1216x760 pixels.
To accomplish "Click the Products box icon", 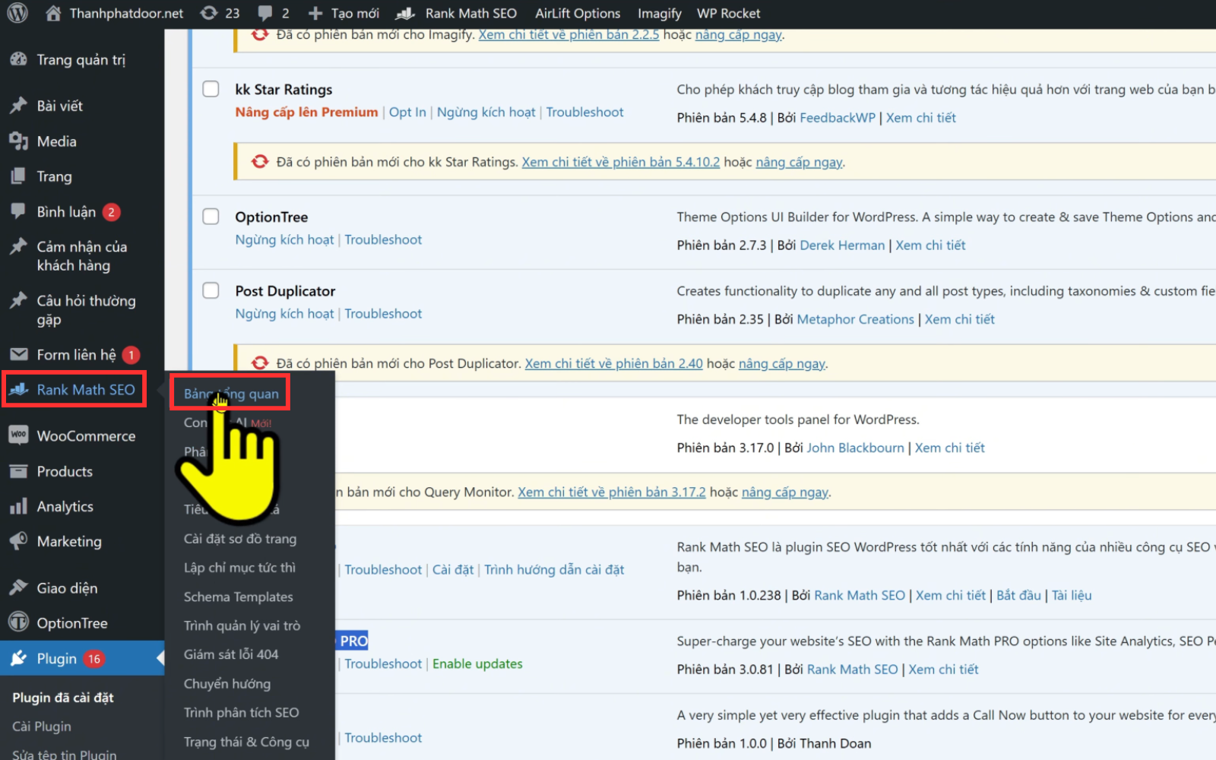I will coord(18,471).
